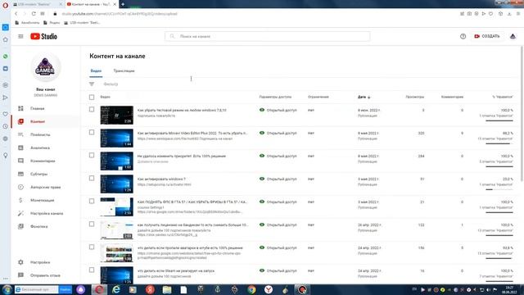Viewport: 524px width, 295px height.
Task: Open Субтитры in the sidebar
Action: point(38,174)
